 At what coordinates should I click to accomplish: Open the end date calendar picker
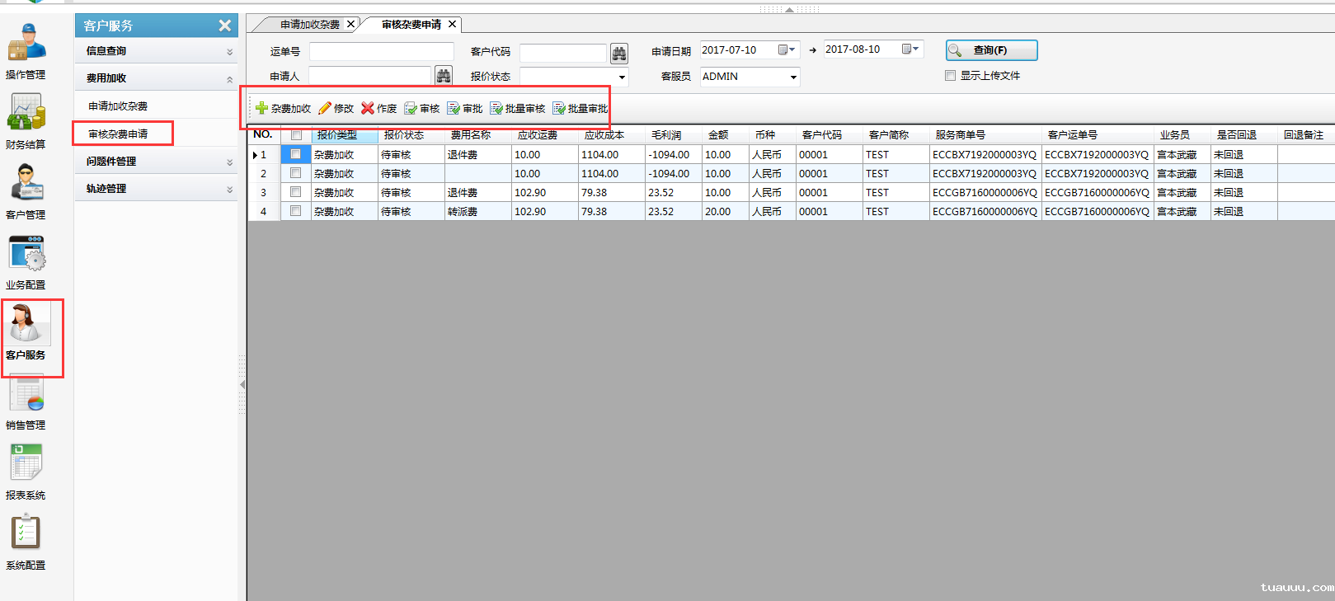click(910, 49)
